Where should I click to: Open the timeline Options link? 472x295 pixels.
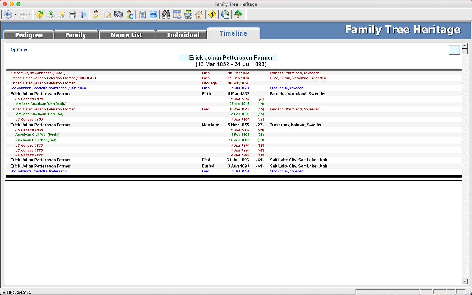coord(19,50)
